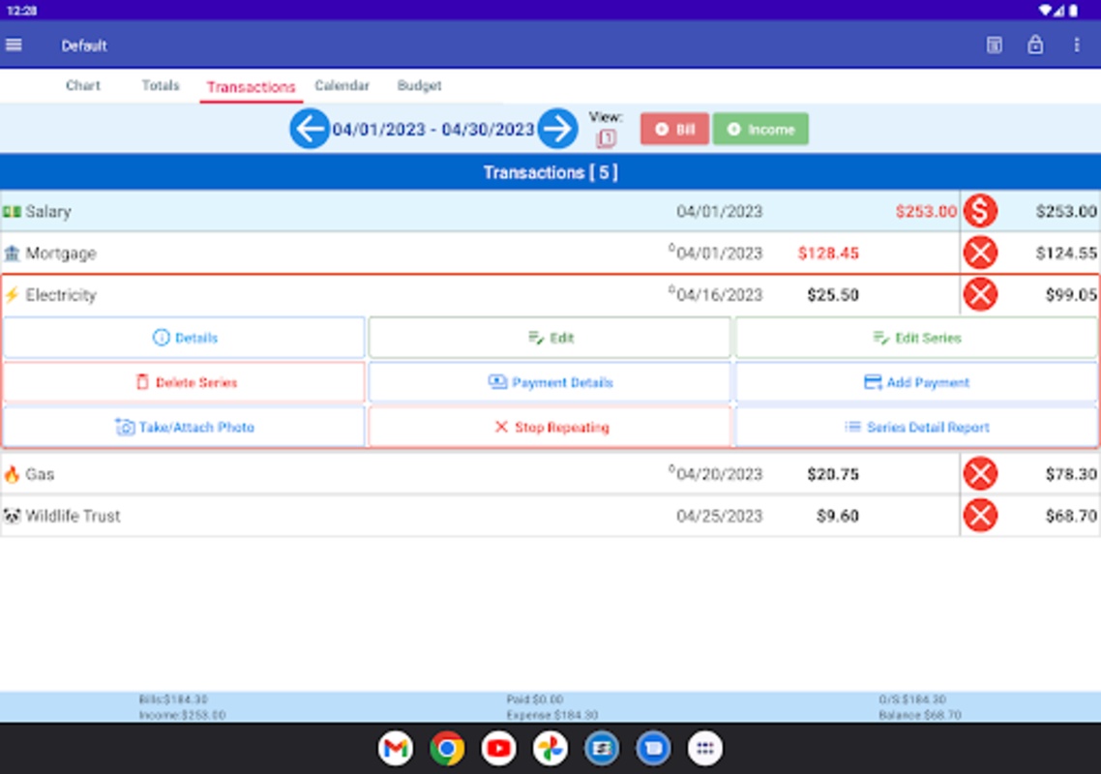Click Mortgage amount $128.45

click(x=828, y=253)
